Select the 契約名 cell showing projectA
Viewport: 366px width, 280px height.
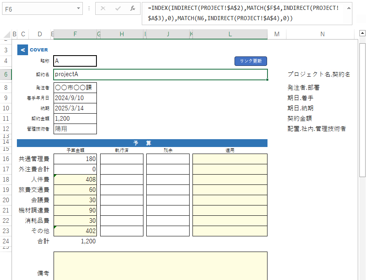[160, 75]
